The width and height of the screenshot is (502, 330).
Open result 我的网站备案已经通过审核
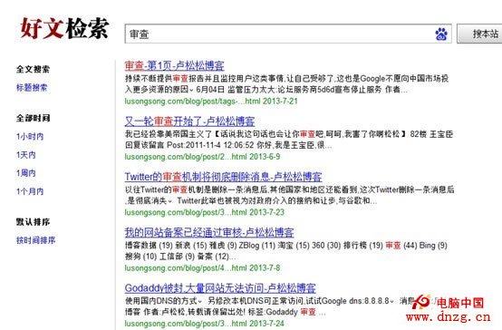pyautogui.click(x=209, y=232)
